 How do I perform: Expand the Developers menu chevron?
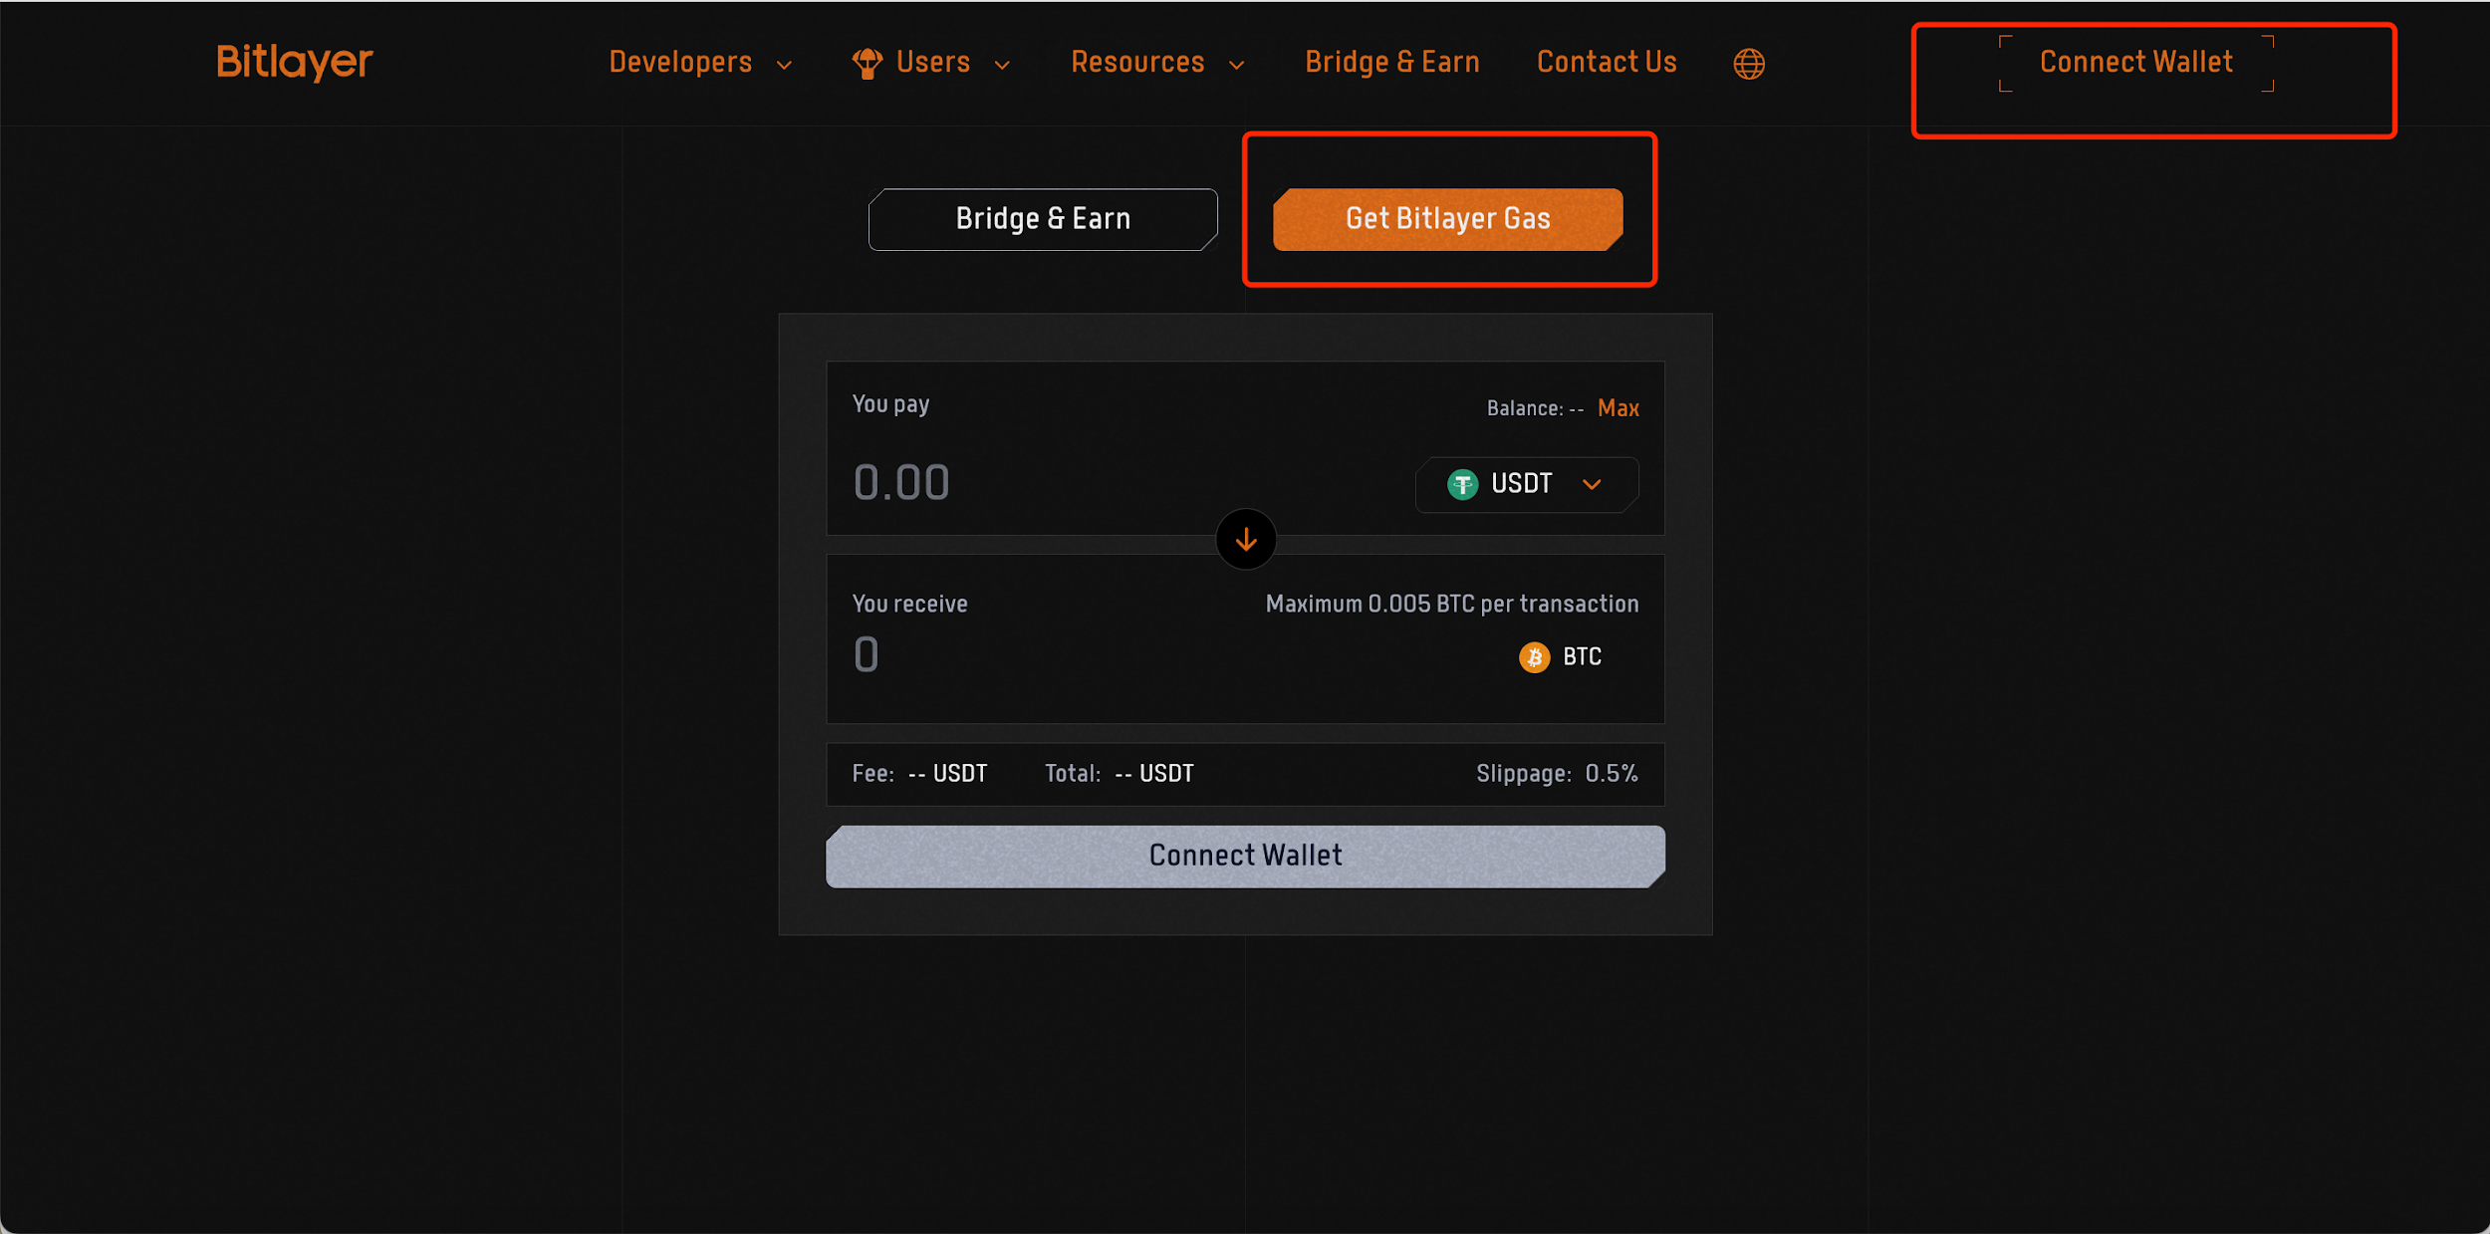coord(785,65)
